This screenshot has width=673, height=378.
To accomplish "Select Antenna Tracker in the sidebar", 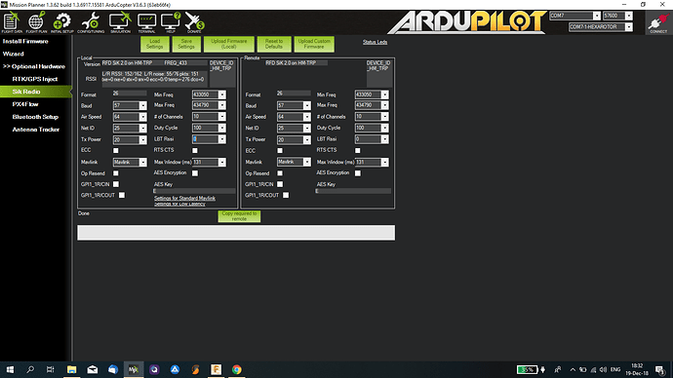I will (36, 130).
